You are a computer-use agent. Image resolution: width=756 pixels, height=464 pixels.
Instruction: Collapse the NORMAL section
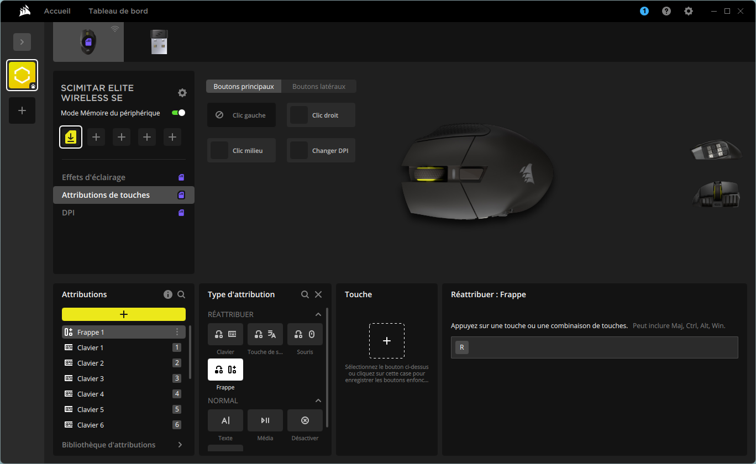[318, 400]
